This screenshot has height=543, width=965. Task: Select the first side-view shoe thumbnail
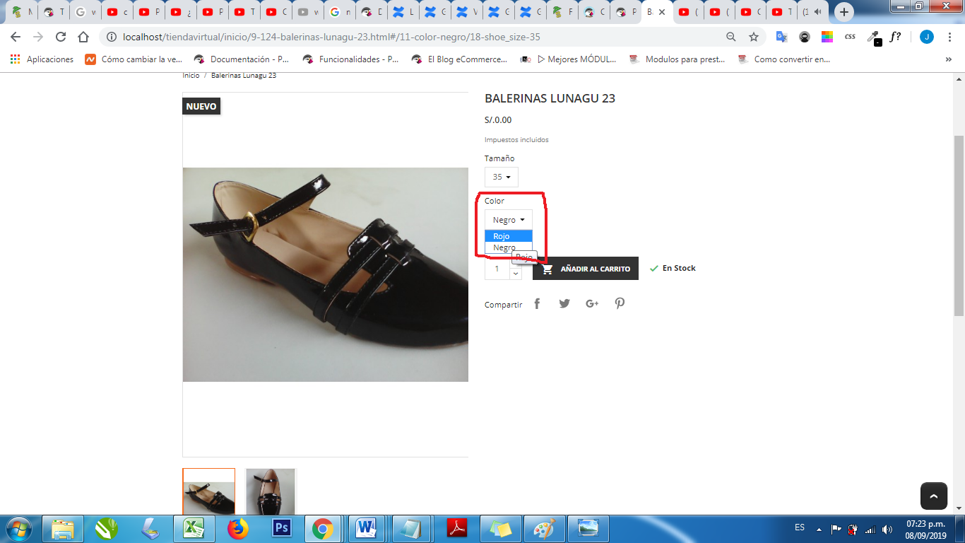coord(208,491)
